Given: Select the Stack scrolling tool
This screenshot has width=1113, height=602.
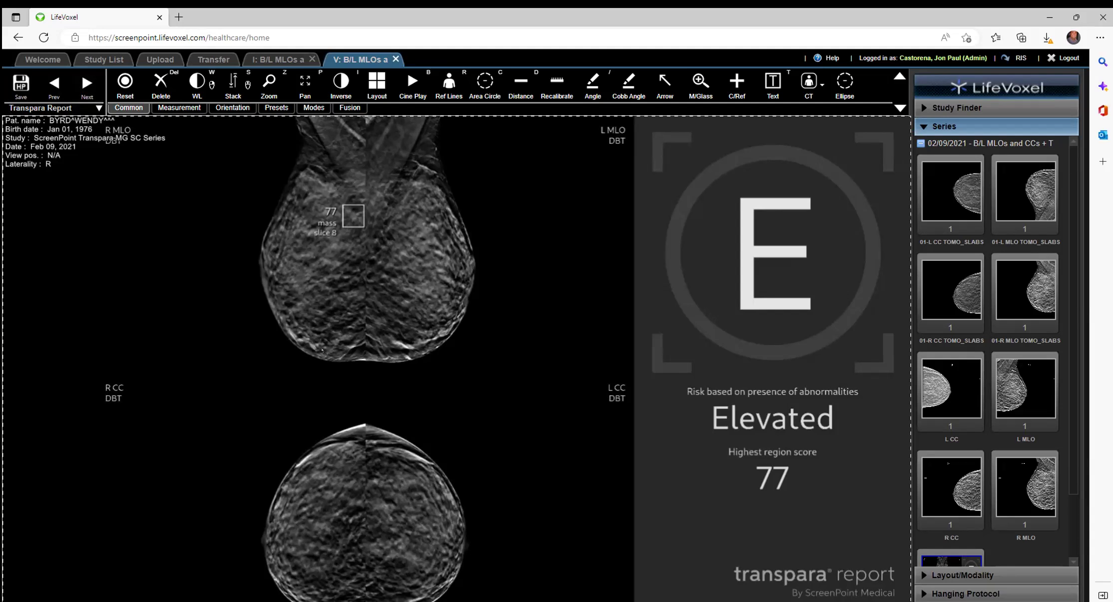Looking at the screenshot, I should 233,86.
